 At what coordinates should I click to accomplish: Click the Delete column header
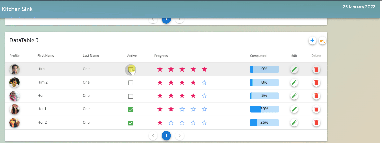click(316, 56)
